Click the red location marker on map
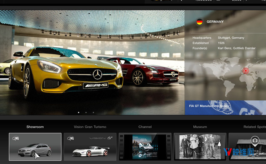Image resolution: width=266 pixels, height=164 pixels. pos(246,71)
